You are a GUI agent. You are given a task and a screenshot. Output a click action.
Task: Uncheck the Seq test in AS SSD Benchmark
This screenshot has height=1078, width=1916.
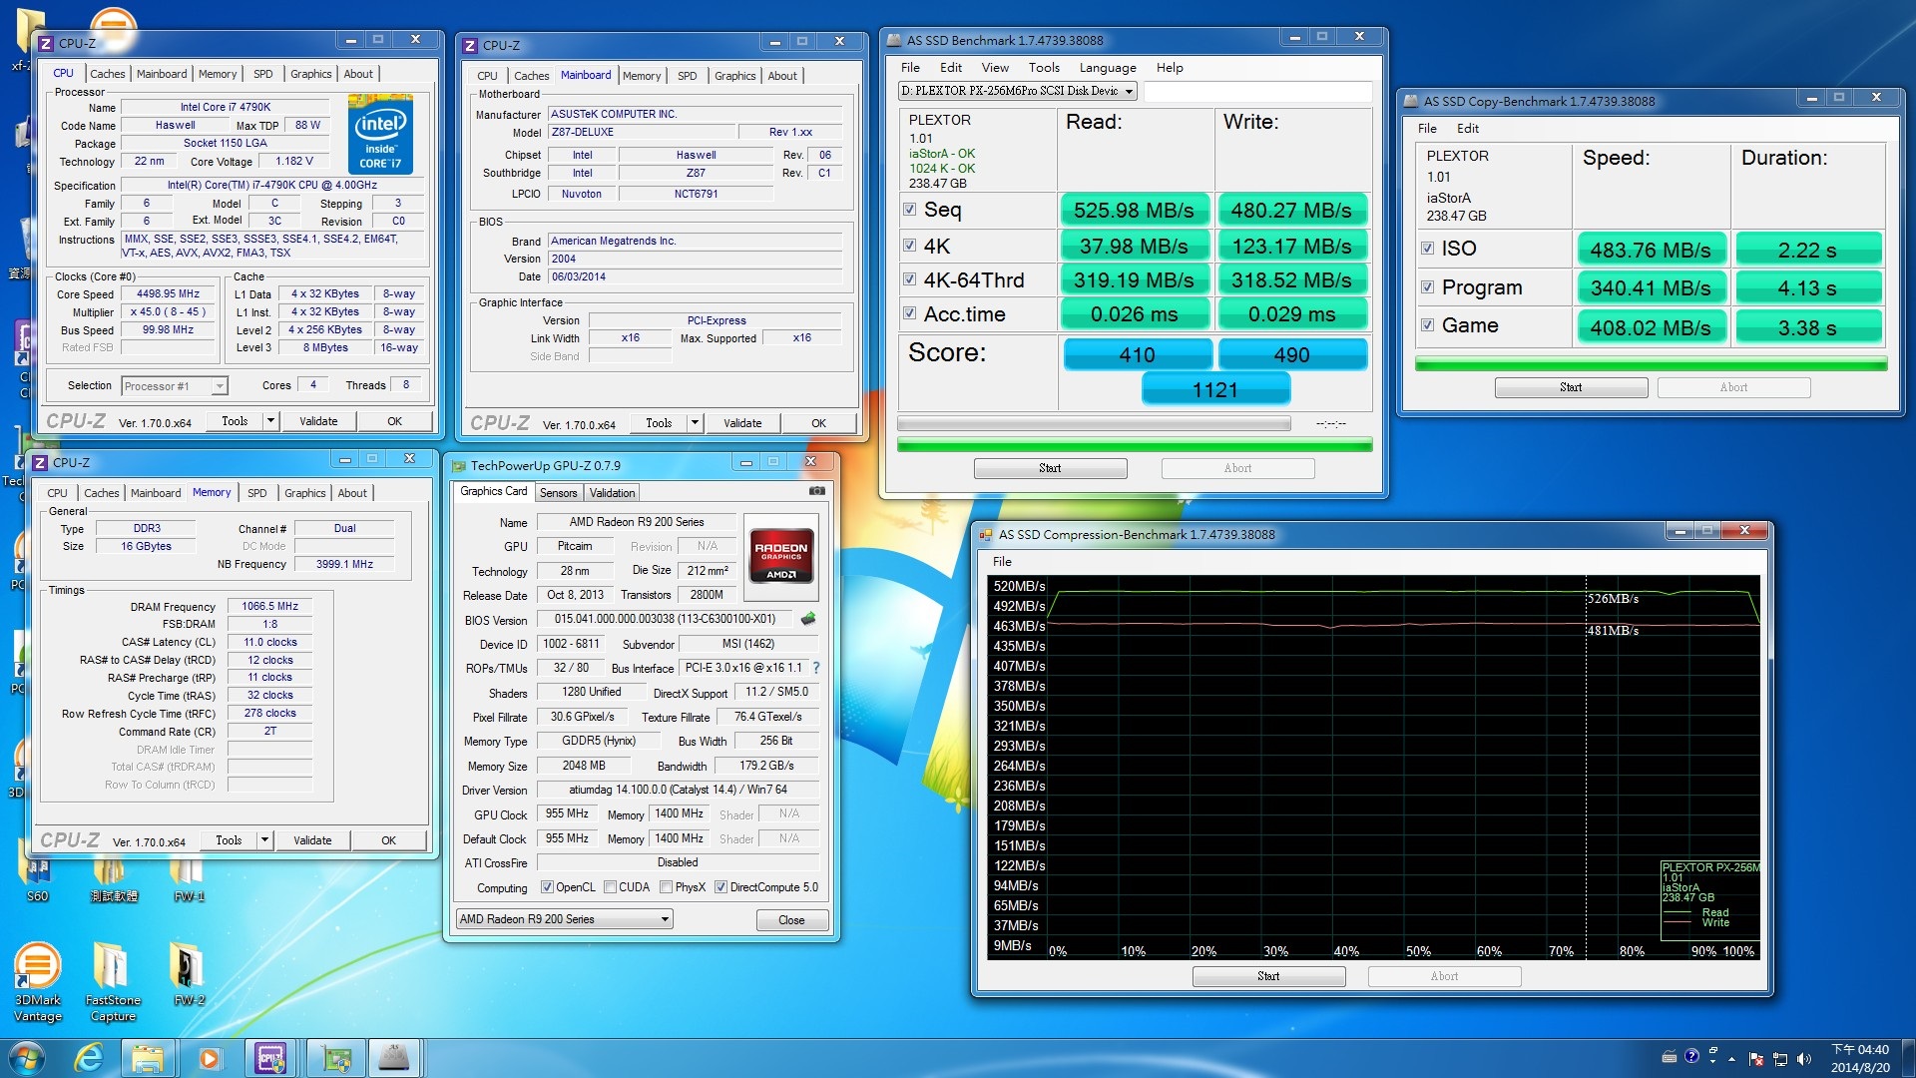click(909, 209)
